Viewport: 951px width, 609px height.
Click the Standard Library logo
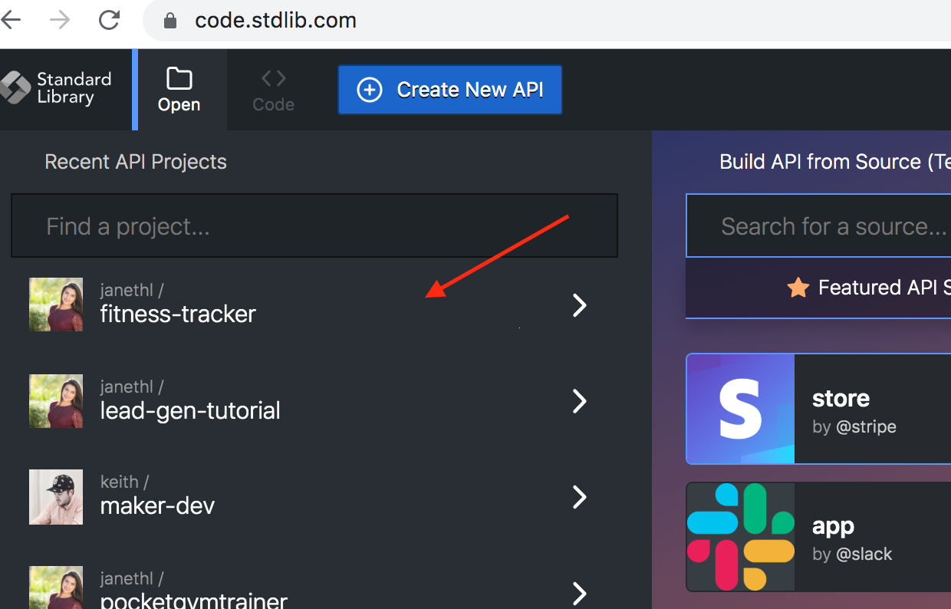[x=58, y=88]
